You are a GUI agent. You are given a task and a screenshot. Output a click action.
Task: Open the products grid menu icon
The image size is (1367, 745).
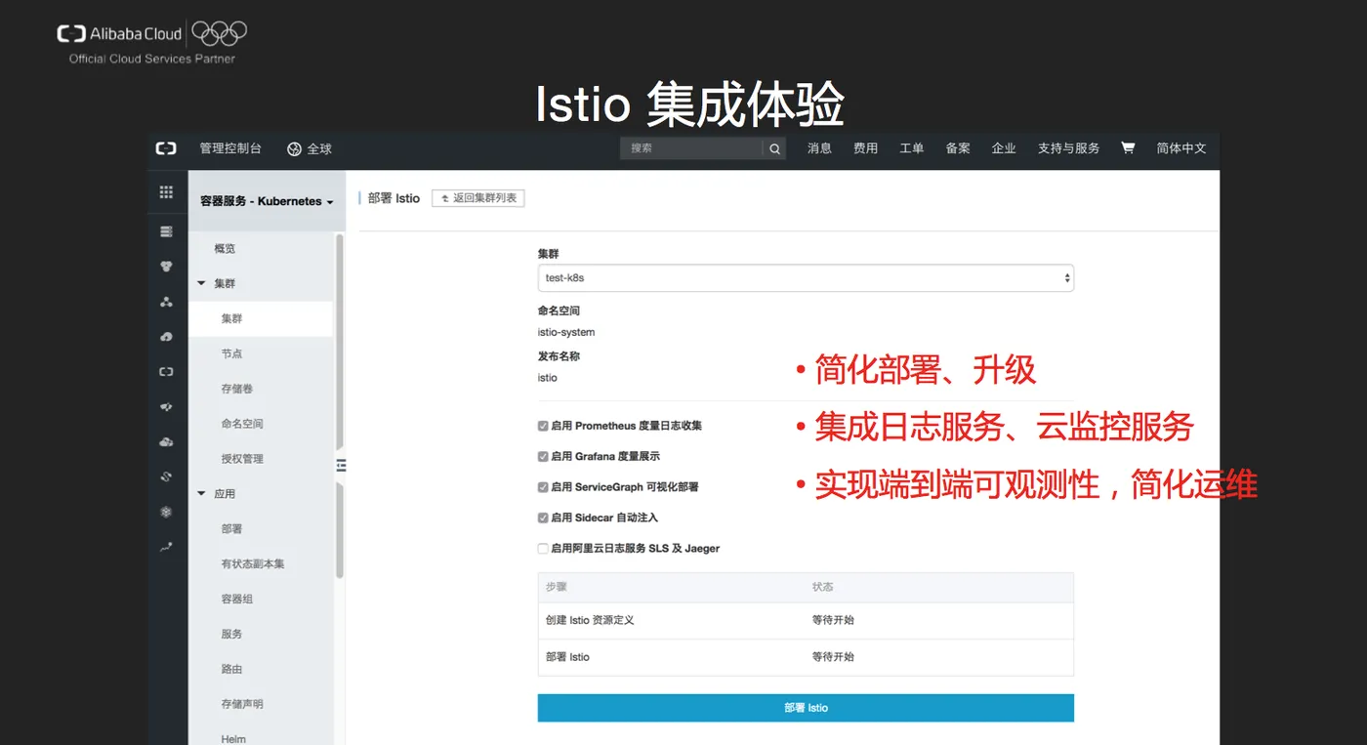click(x=166, y=192)
